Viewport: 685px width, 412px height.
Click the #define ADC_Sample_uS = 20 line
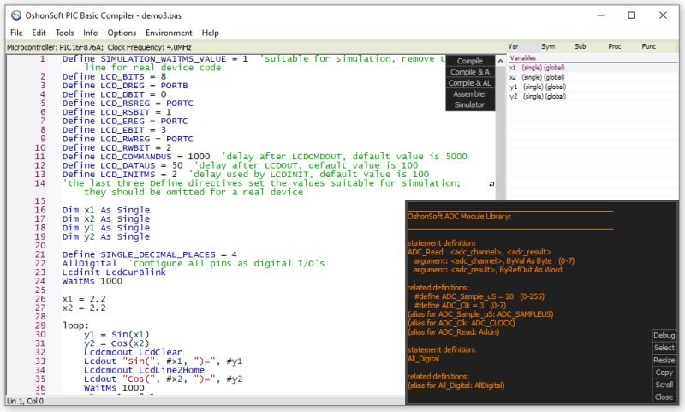pos(479,296)
